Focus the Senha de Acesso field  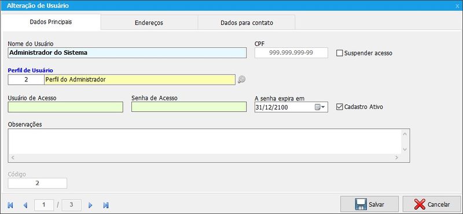coord(189,107)
